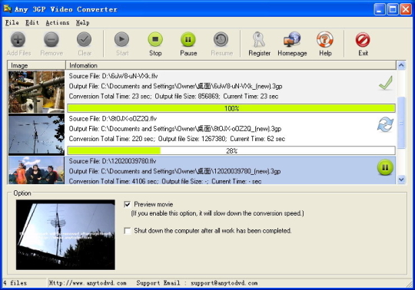This screenshot has height=290, width=415.
Task: Stop the conversion with the Stop icon
Action: 155,40
